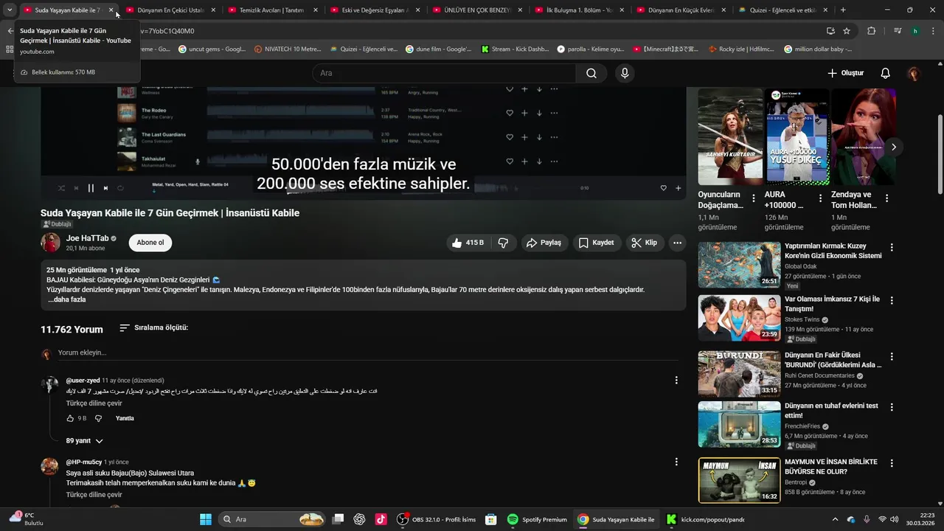Open Windows Start menu
The image size is (944, 531).
pyautogui.click(x=206, y=519)
